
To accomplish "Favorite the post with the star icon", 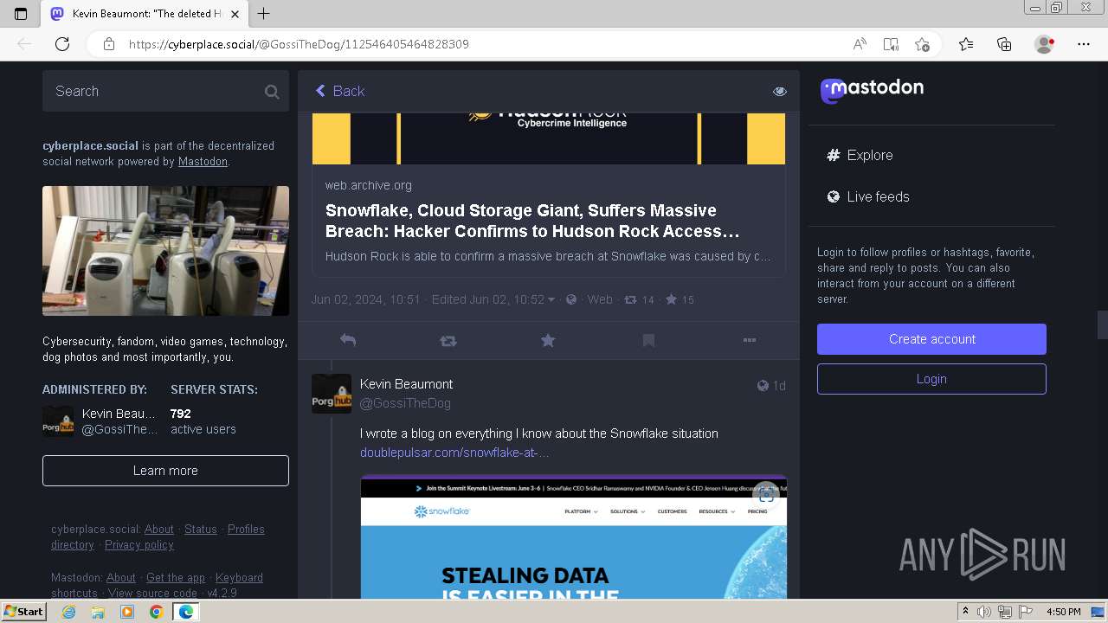I will click(x=548, y=341).
